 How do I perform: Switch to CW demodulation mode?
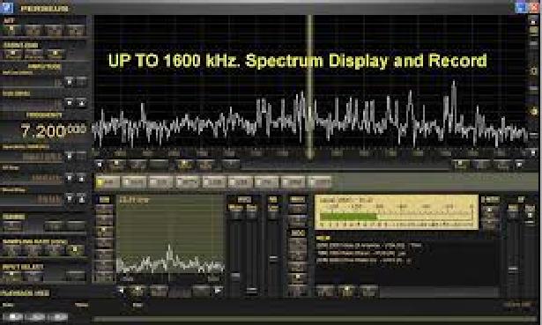click(x=160, y=181)
